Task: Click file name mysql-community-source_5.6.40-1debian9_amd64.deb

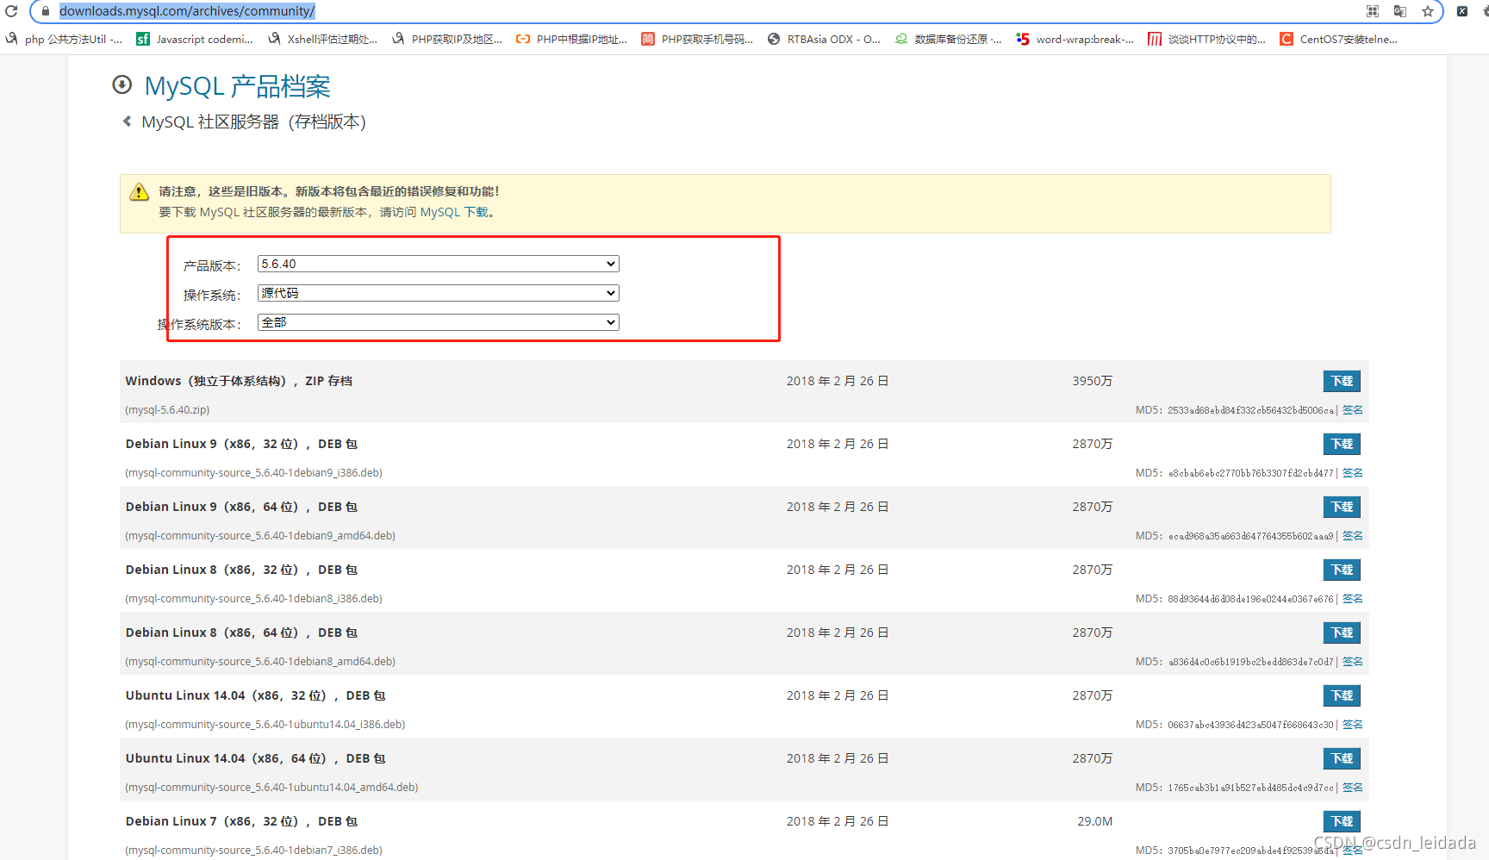Action: (260, 536)
